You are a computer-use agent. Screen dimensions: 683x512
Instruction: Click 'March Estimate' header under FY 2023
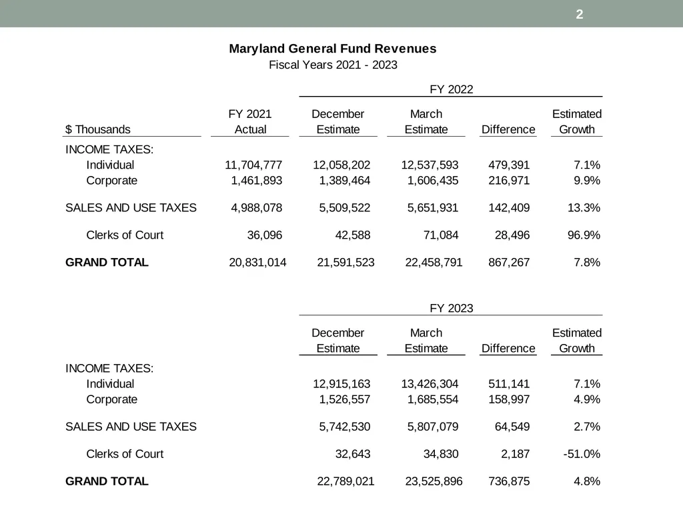[x=426, y=341]
